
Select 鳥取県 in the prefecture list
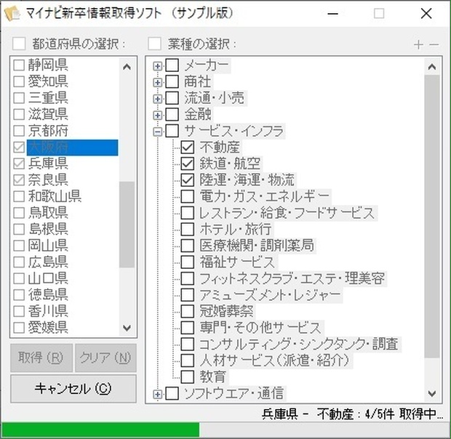point(48,213)
